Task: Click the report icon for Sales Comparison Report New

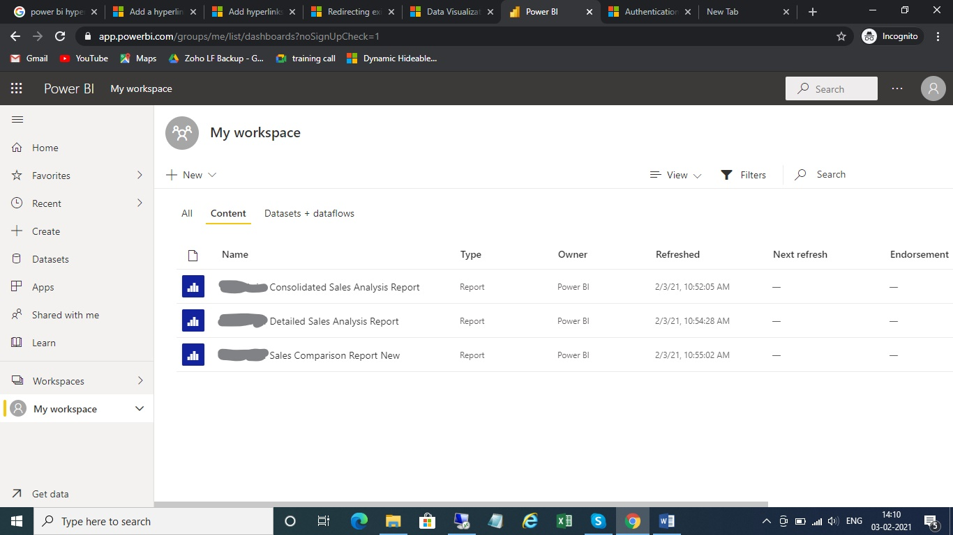Action: point(193,355)
